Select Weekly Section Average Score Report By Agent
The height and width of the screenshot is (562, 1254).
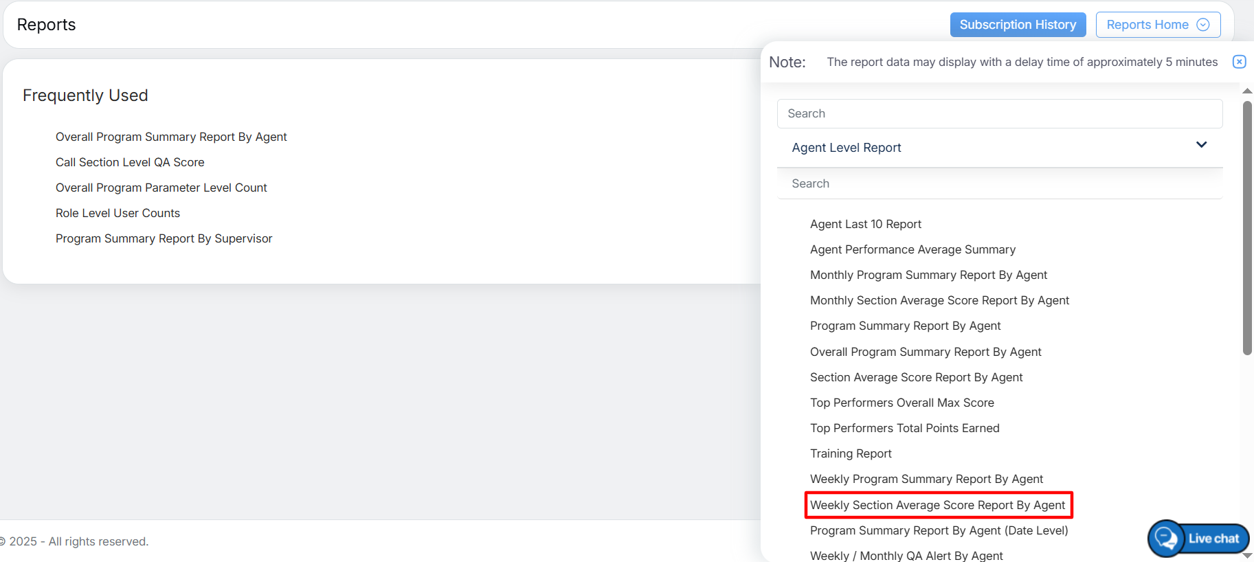coord(937,505)
